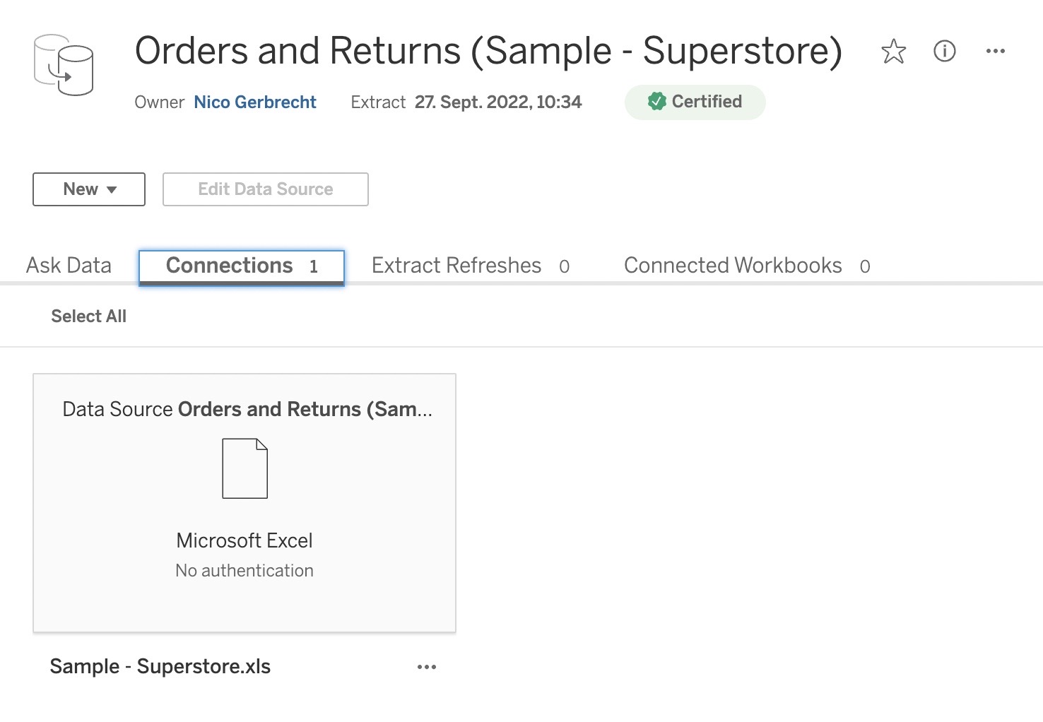This screenshot has height=722, width=1043.
Task: Click the favorite star icon
Action: pyautogui.click(x=893, y=52)
